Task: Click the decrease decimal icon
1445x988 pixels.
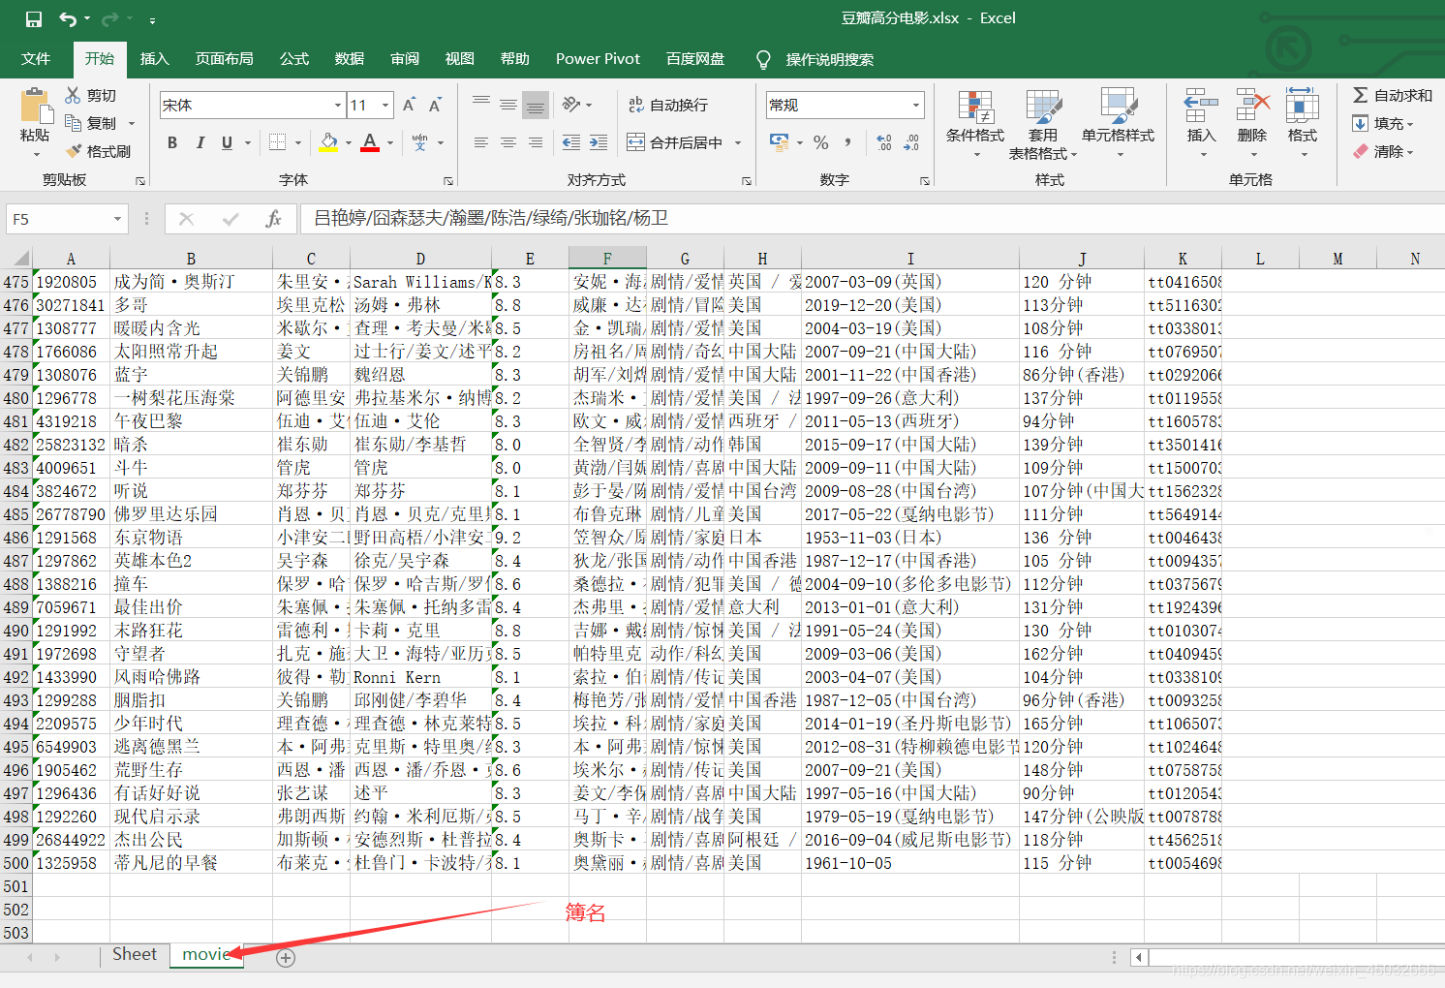Action: tap(911, 142)
